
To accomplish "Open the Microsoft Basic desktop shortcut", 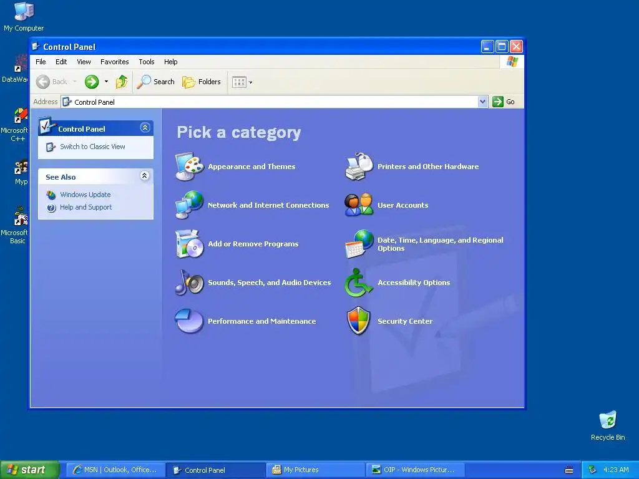I will pyautogui.click(x=16, y=225).
